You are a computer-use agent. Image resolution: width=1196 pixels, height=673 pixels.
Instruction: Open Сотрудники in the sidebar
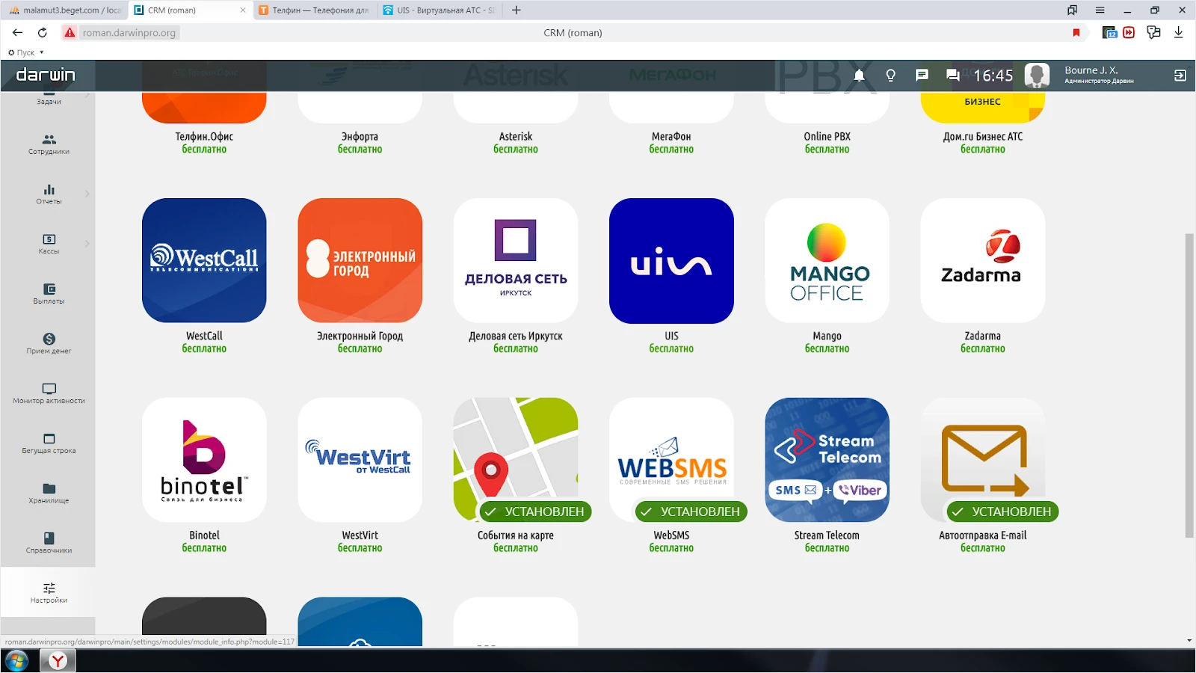pos(49,144)
